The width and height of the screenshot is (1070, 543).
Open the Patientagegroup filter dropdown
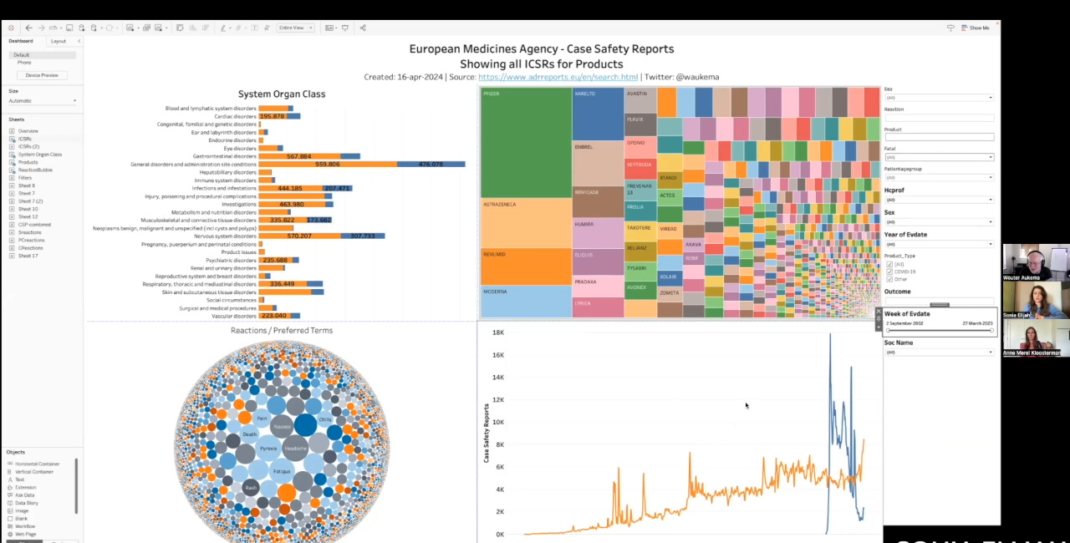point(940,177)
